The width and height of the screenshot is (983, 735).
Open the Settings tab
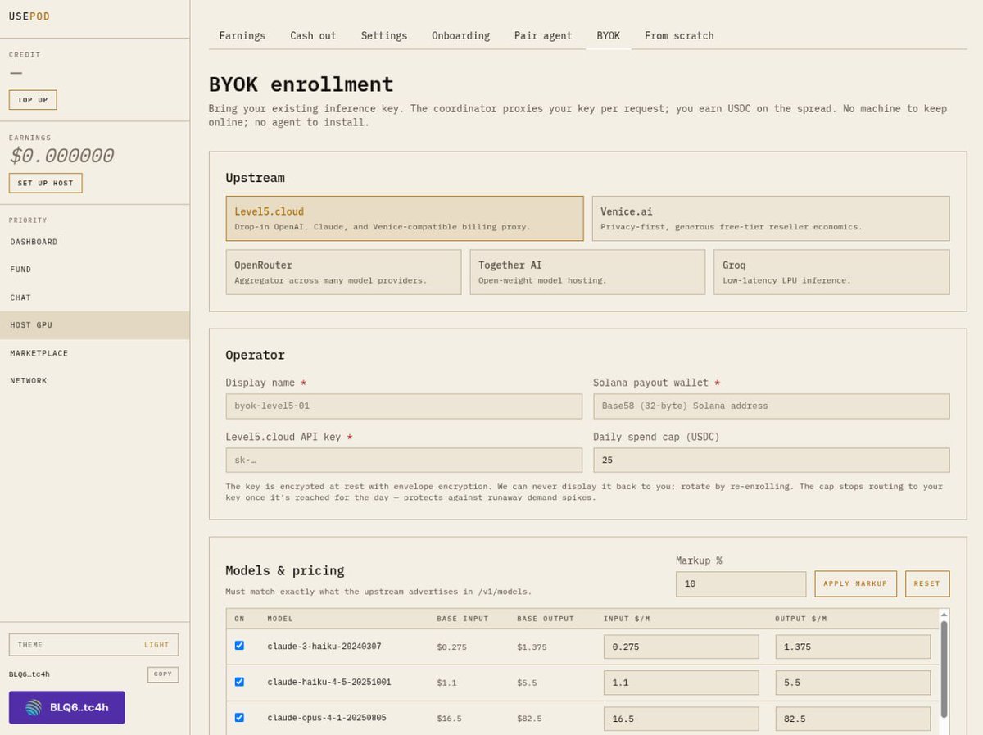point(384,36)
